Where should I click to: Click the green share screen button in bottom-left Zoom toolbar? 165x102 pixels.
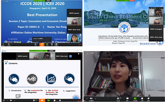pyautogui.click(x=48, y=100)
